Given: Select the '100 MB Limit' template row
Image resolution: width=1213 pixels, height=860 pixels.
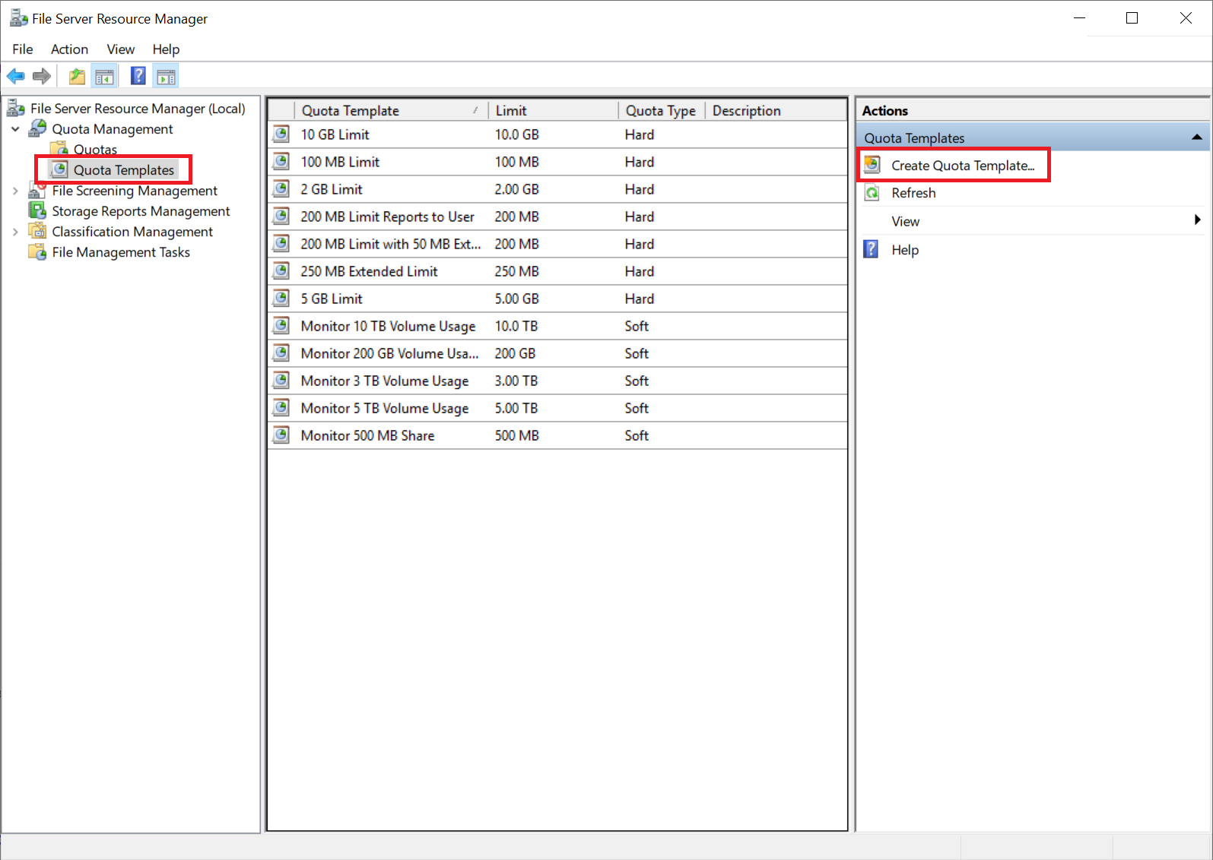Looking at the screenshot, I should pyautogui.click(x=557, y=162).
